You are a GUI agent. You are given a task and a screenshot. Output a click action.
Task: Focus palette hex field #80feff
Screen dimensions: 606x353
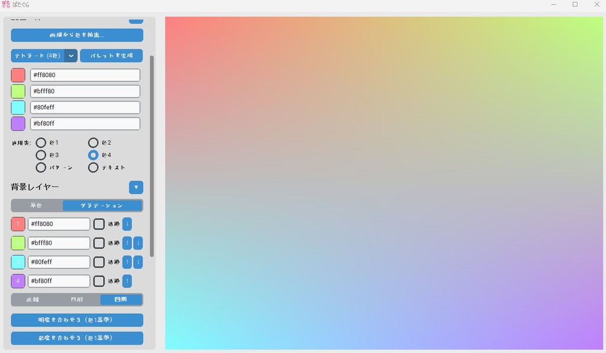pyautogui.click(x=85, y=108)
